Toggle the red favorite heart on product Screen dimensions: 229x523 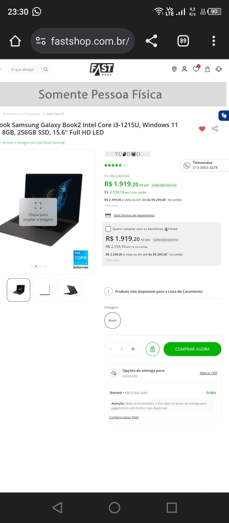(202, 129)
